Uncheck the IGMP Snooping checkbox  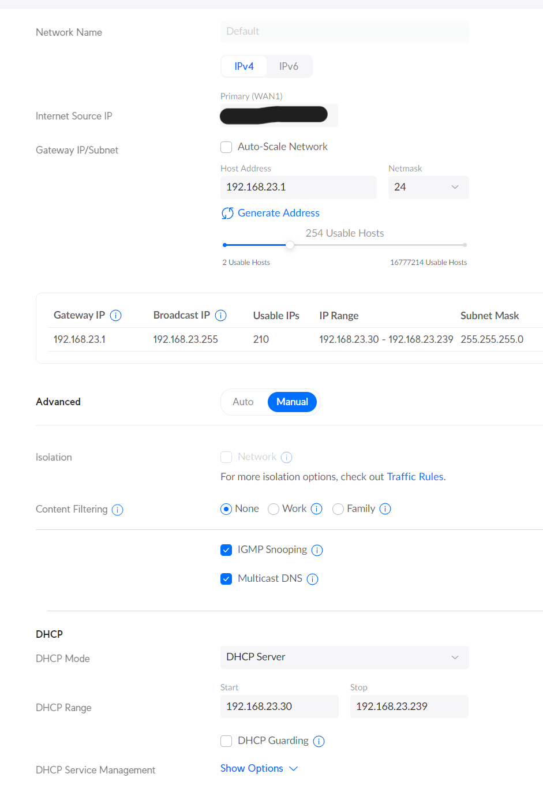pyautogui.click(x=226, y=550)
